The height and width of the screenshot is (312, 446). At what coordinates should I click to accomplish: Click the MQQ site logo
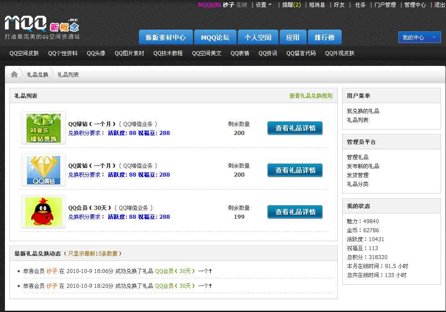click(x=42, y=28)
